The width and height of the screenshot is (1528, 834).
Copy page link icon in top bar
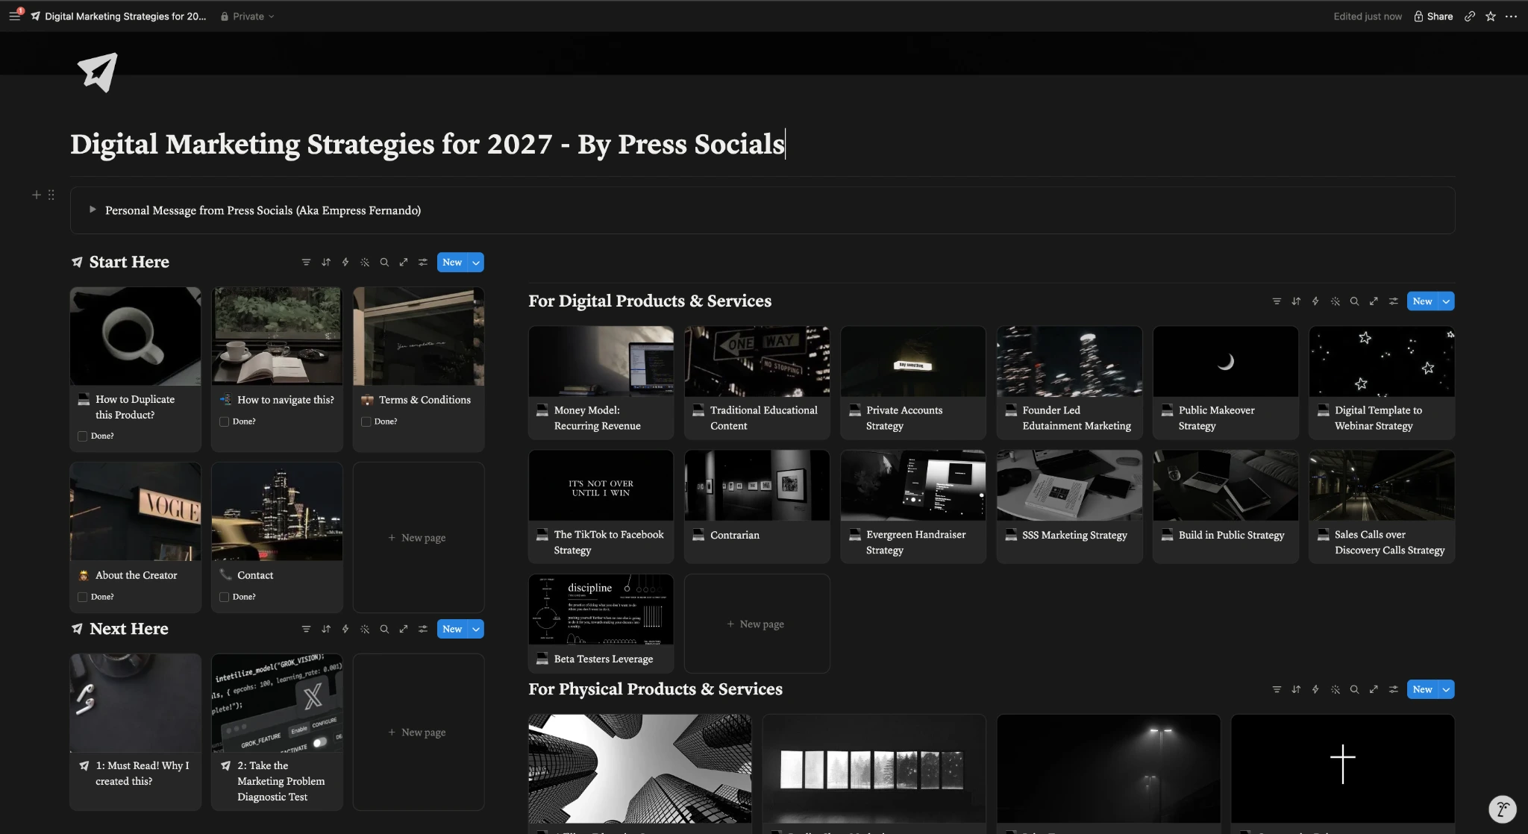coord(1469,16)
